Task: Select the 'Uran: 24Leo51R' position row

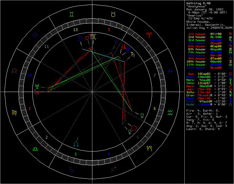Action: click(x=209, y=95)
